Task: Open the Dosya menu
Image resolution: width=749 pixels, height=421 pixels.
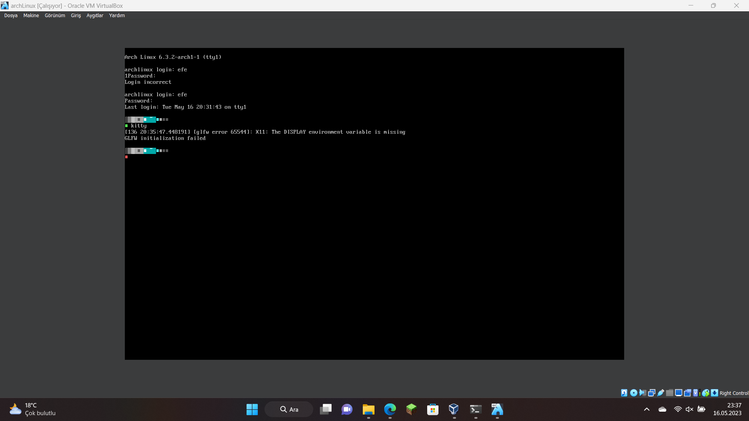Action: [x=11, y=16]
